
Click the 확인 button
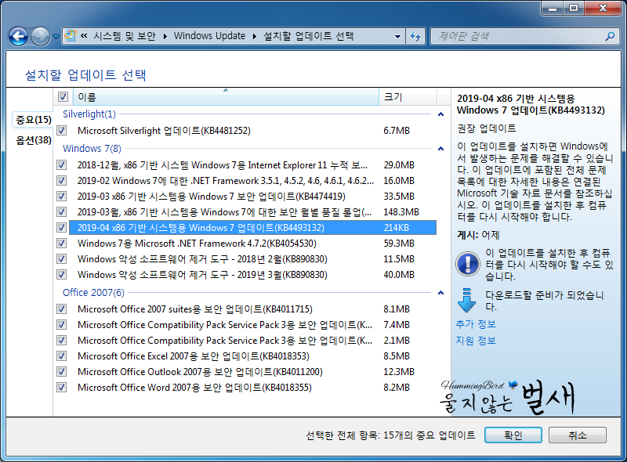[x=513, y=435]
